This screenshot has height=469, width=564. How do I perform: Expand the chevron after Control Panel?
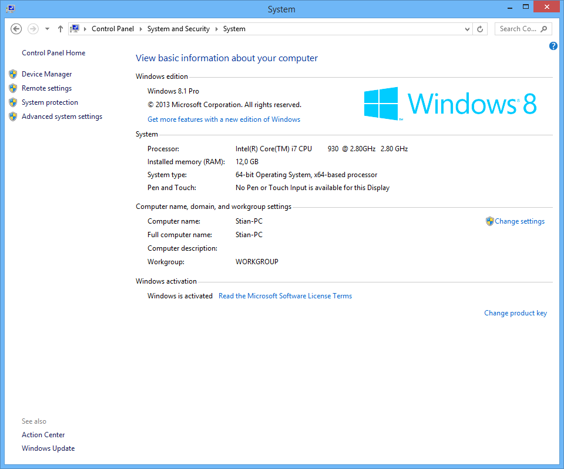point(140,29)
